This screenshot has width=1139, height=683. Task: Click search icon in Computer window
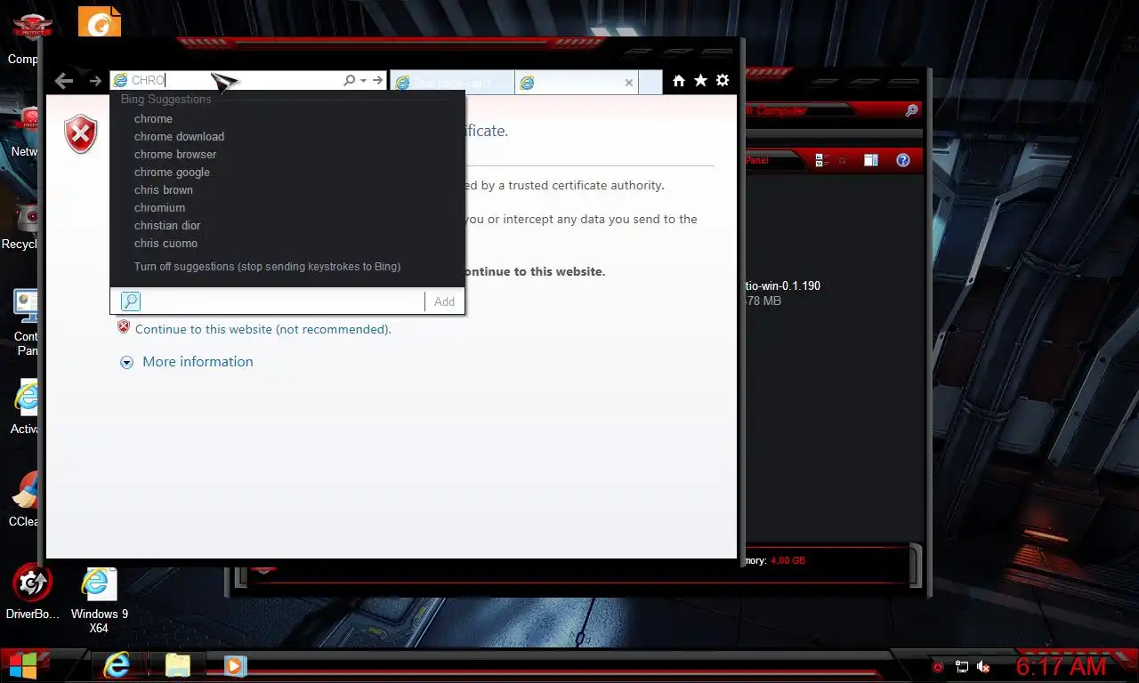tap(911, 111)
